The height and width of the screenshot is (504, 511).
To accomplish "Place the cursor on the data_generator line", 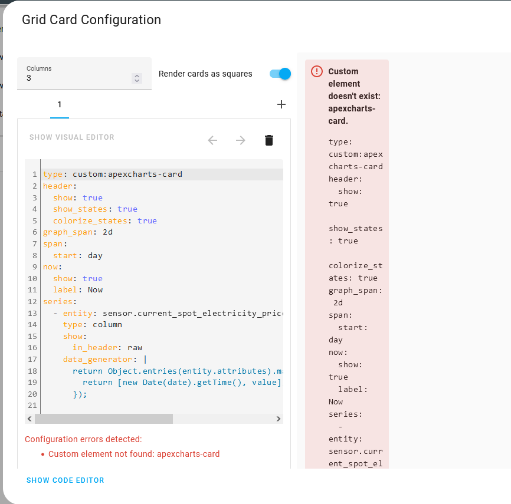I will coord(163,359).
